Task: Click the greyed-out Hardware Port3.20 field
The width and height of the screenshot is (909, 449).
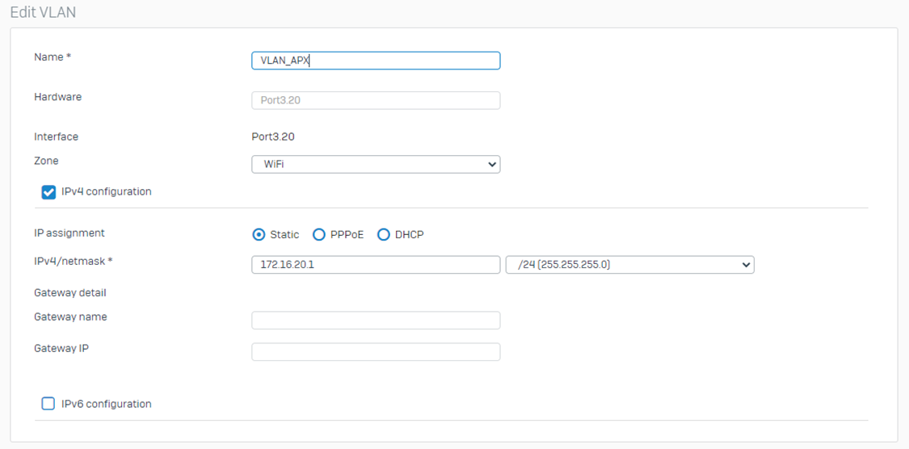Action: [x=376, y=100]
